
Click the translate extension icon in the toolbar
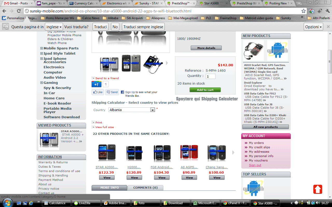click(x=312, y=11)
